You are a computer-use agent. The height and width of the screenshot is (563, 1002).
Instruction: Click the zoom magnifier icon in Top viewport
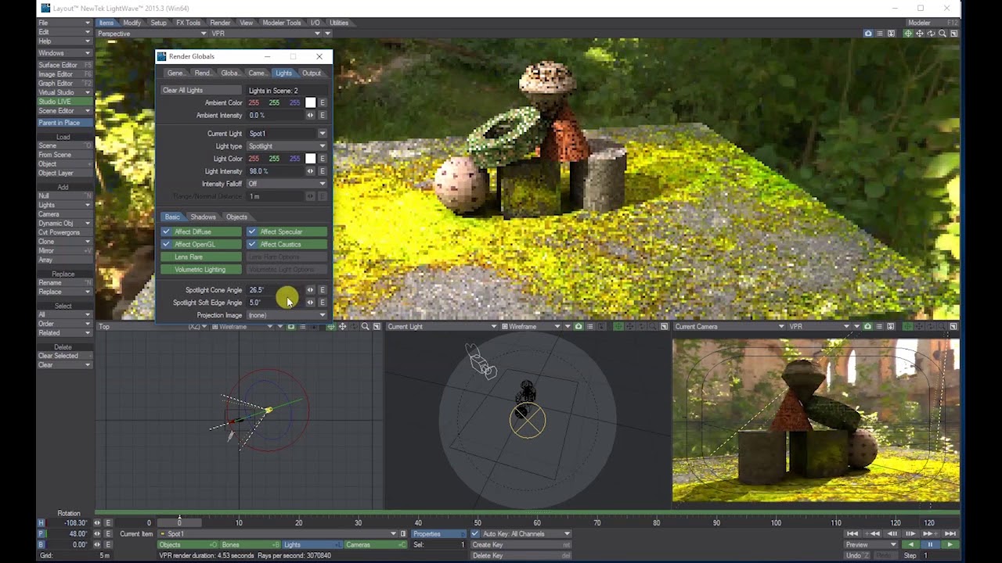point(366,327)
